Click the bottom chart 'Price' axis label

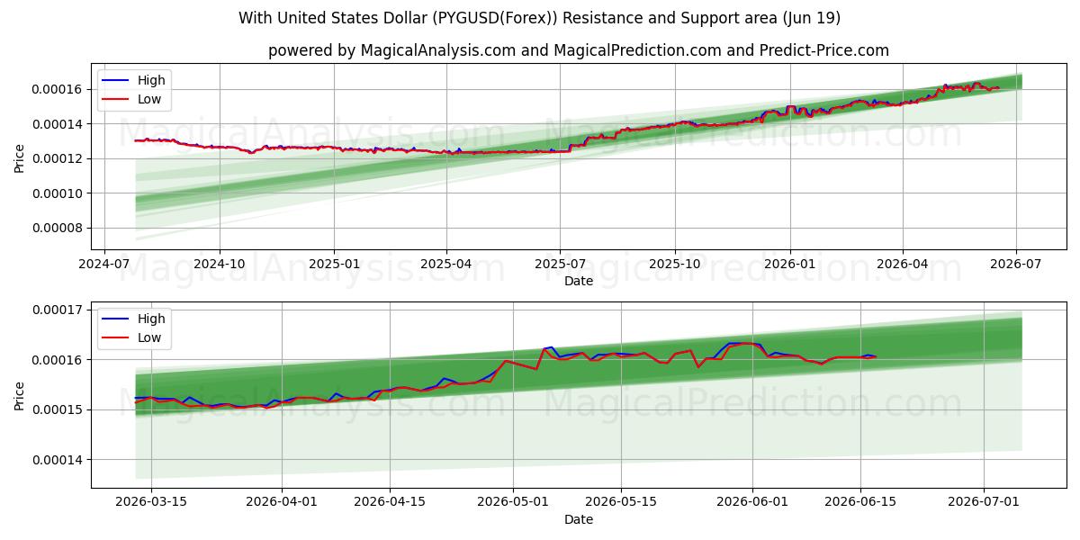click(20, 395)
